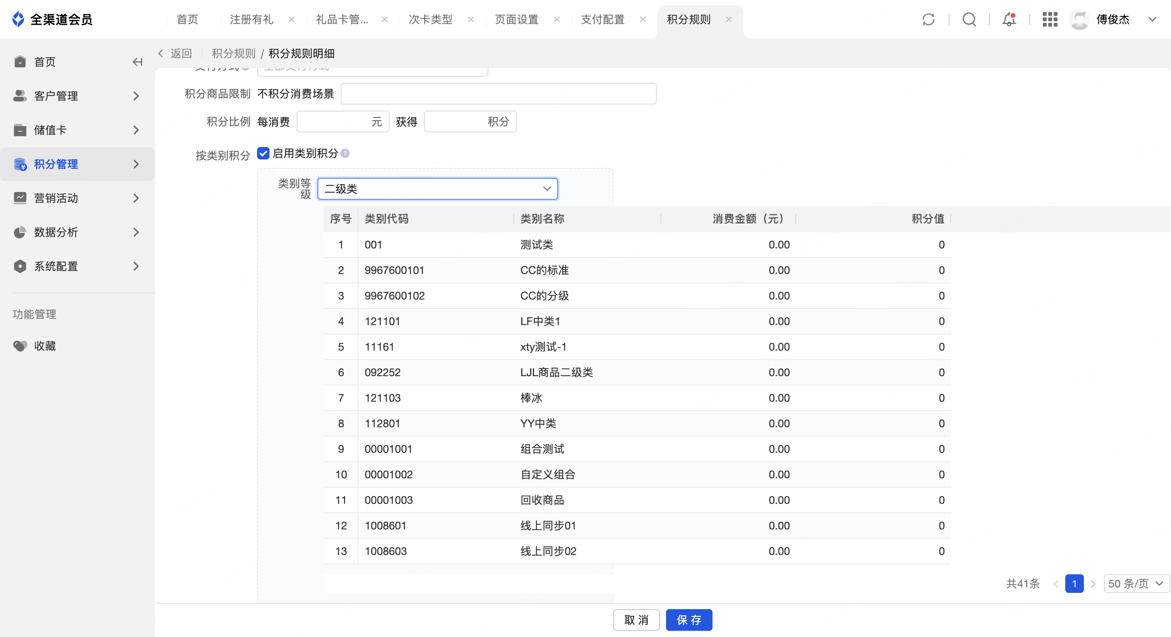The height and width of the screenshot is (637, 1171).
Task: Click category code 112801
Action: 382,423
